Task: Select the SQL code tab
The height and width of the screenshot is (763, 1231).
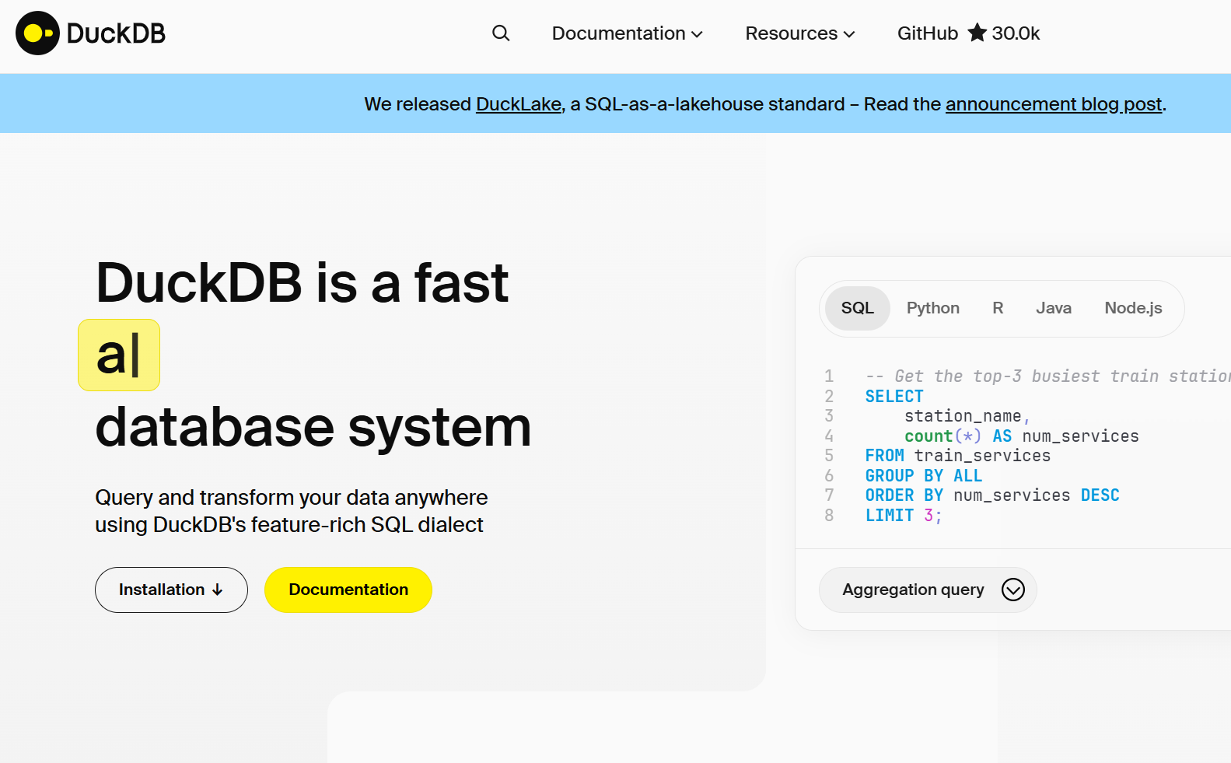Action: pyautogui.click(x=857, y=308)
